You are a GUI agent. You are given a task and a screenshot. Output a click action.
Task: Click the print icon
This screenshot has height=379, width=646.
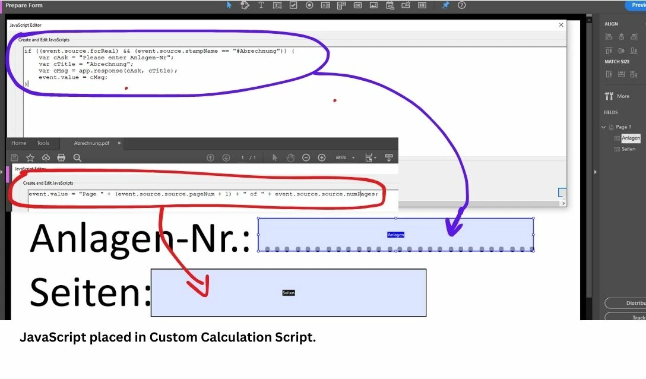[x=61, y=157]
